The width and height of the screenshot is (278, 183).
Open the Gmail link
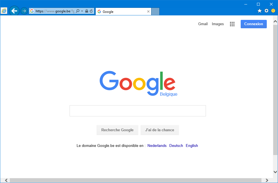[203, 24]
